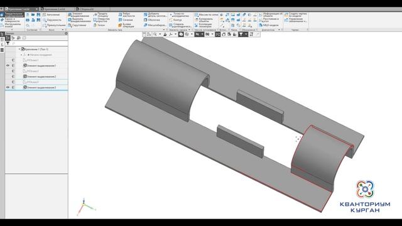
Task: Open Информация об объекте diagnostics
Action: point(271,14)
